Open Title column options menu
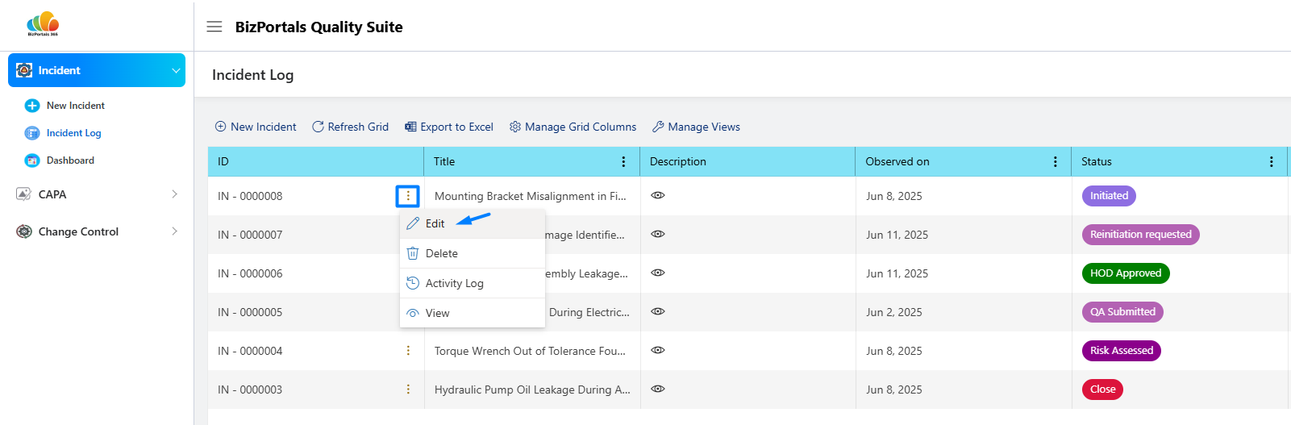Viewport: 1291px width, 425px height. tap(623, 162)
